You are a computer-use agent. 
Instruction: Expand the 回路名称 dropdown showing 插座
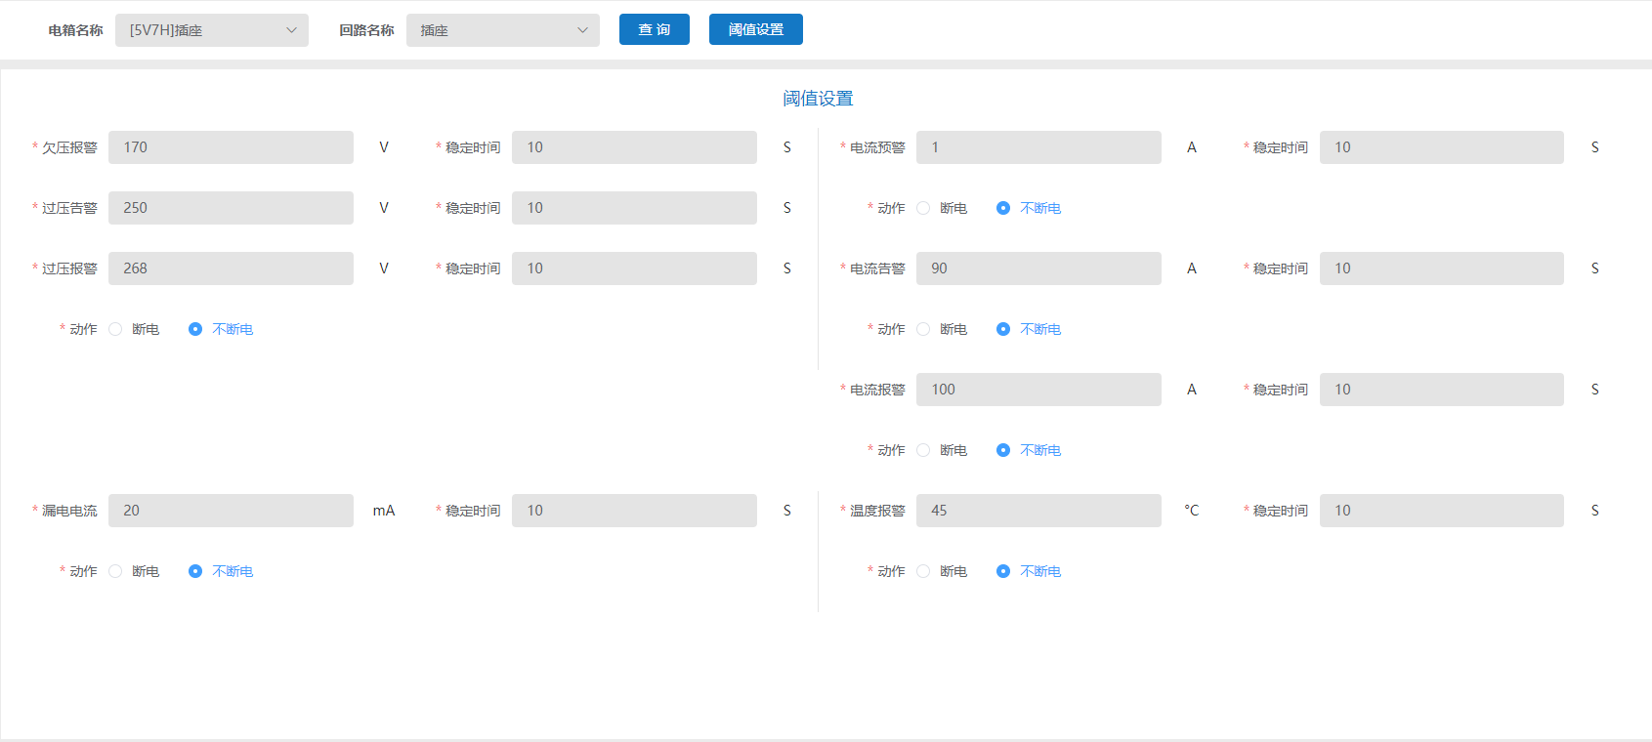(x=502, y=30)
